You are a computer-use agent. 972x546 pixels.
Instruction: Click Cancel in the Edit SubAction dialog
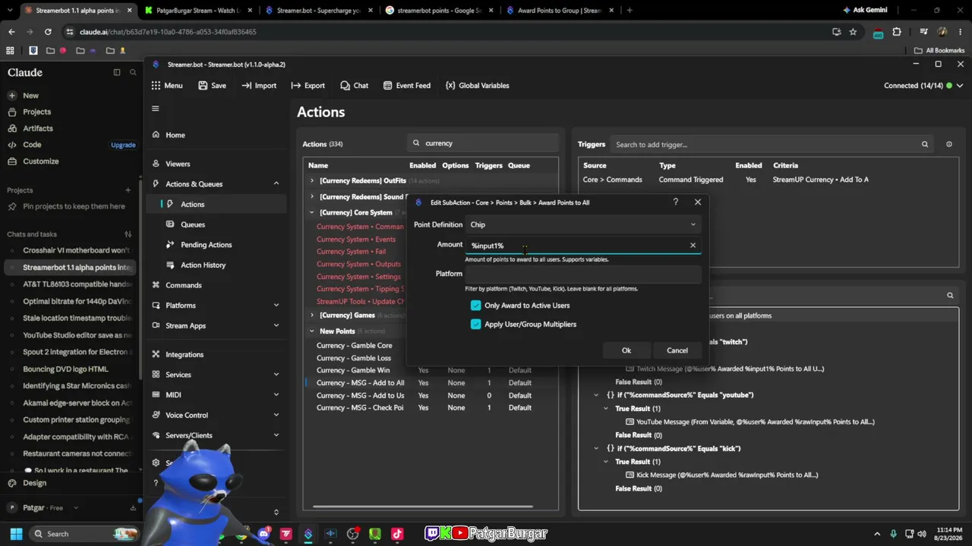pyautogui.click(x=677, y=350)
